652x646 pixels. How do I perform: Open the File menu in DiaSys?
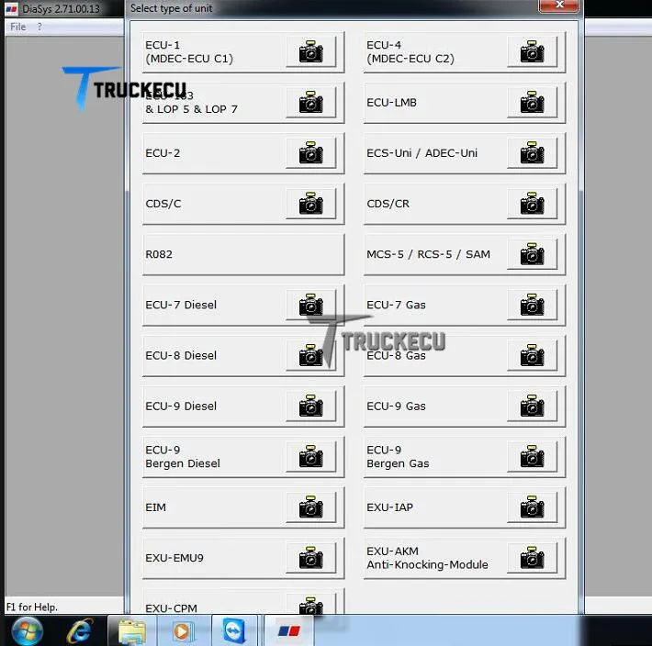pyautogui.click(x=17, y=27)
